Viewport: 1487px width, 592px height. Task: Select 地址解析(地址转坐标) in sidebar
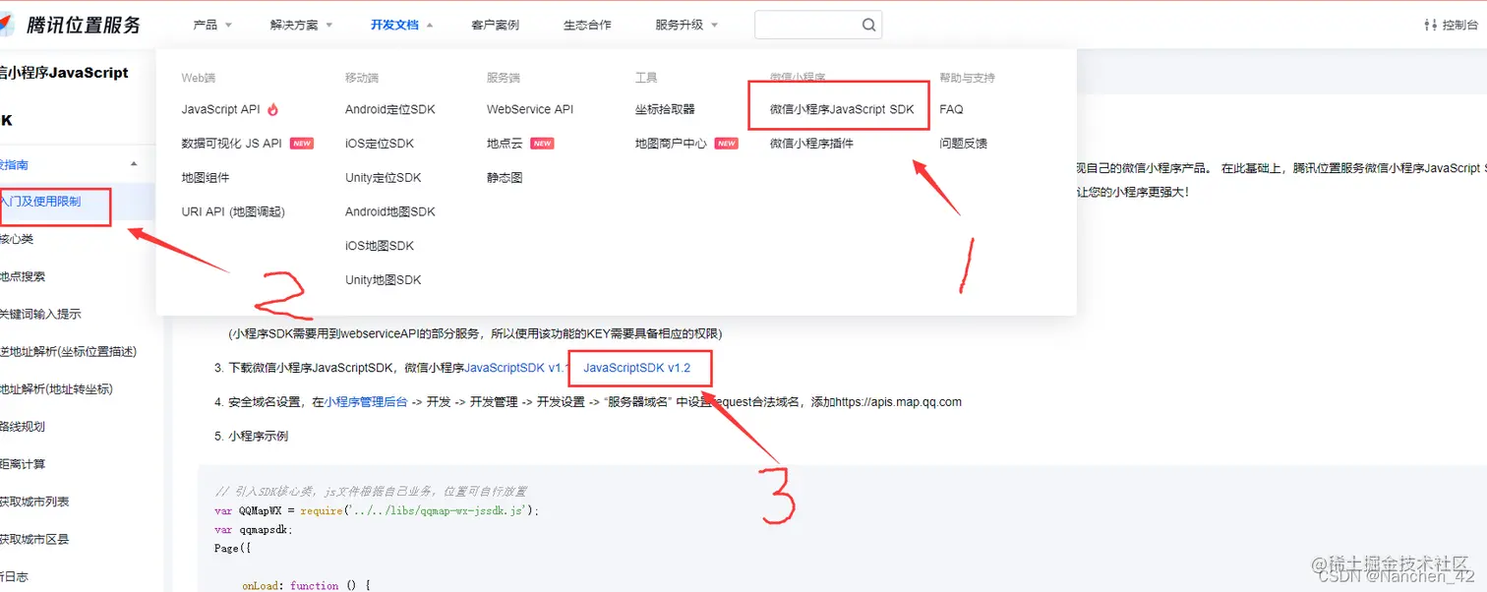(x=56, y=388)
